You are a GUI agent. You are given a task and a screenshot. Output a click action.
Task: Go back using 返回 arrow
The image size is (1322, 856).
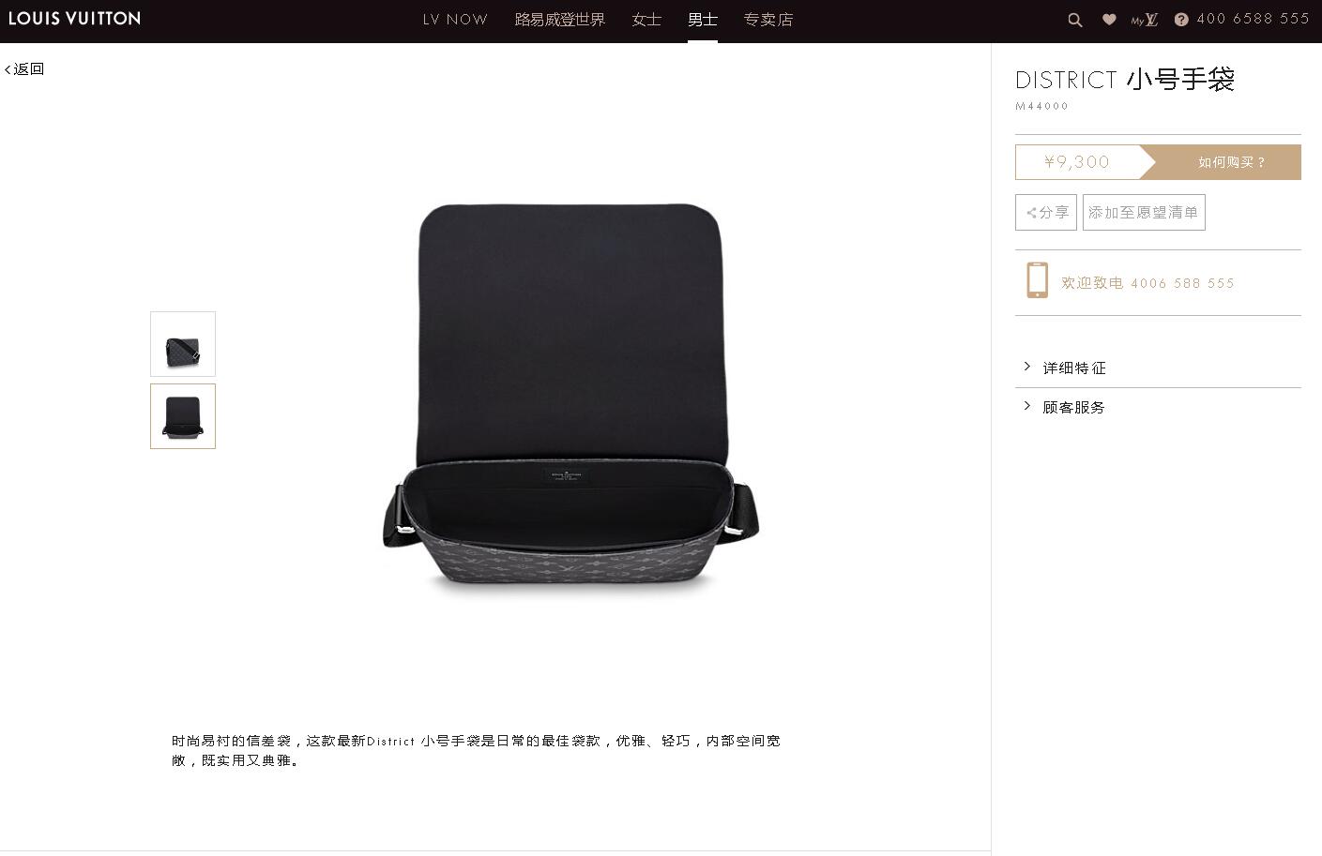tap(24, 68)
